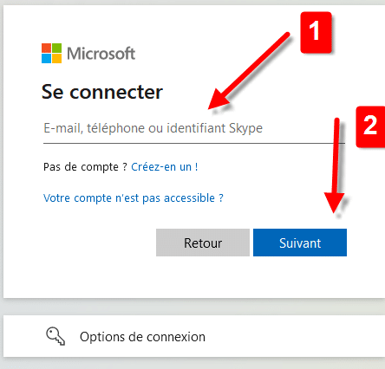Click the red square of the Microsoft logo
385x369 pixels.
point(46,48)
